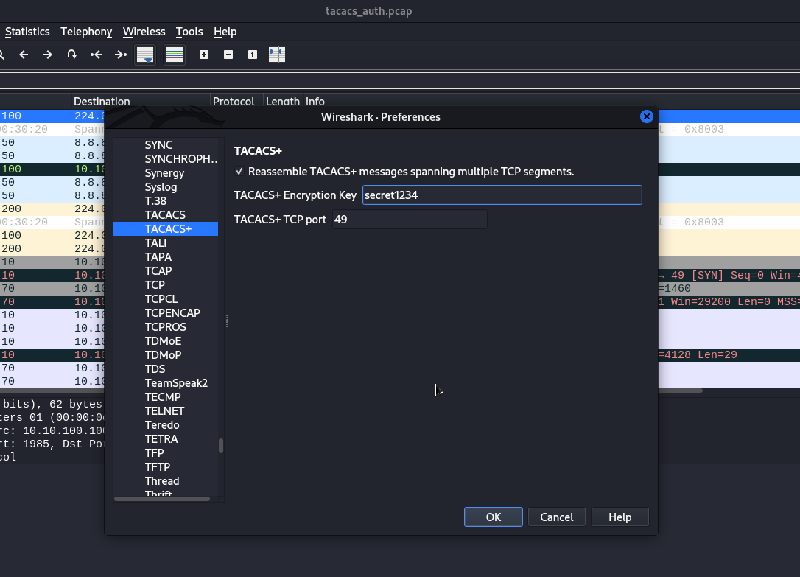Jump to the first packet
The image size is (800, 577).
[96, 55]
